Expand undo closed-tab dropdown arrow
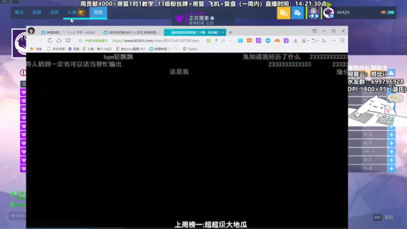 [318, 41]
